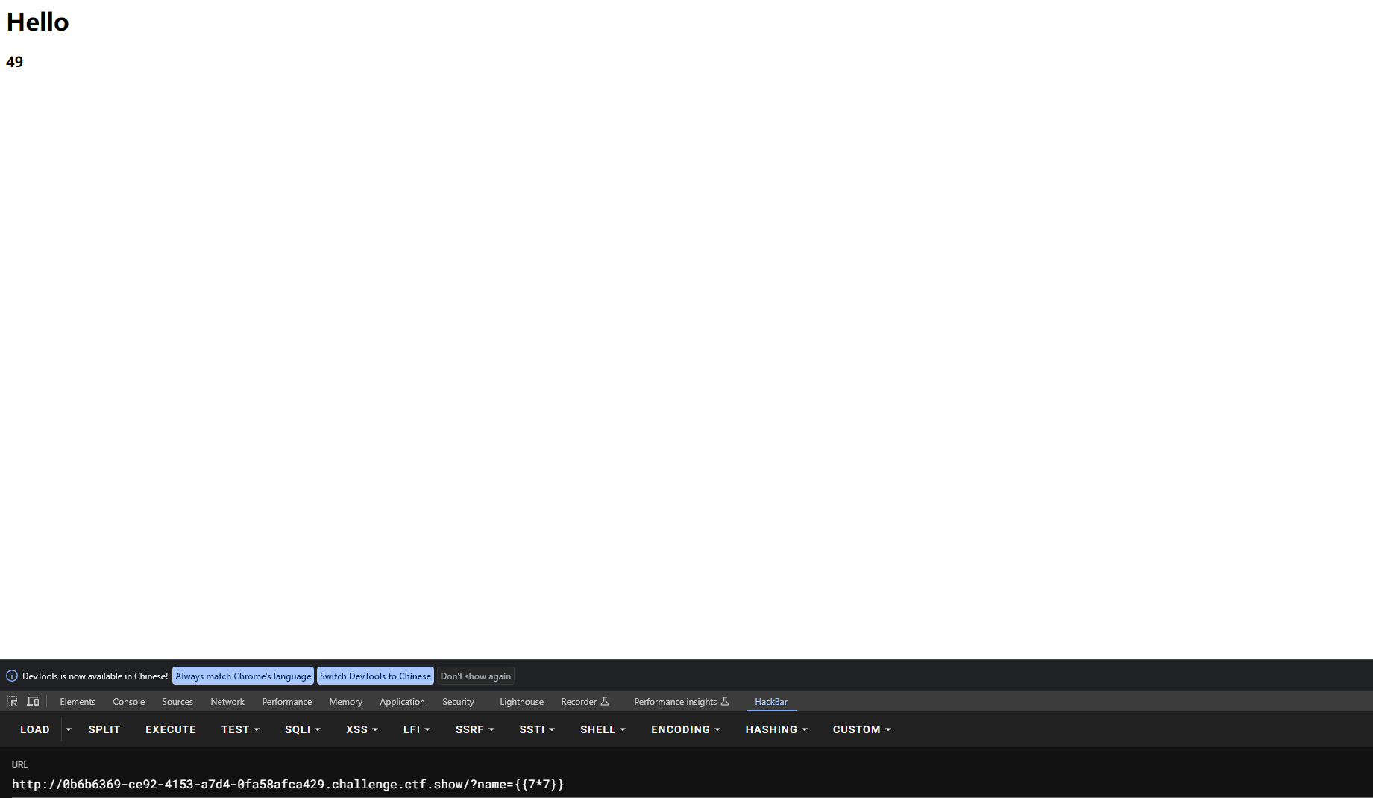Viewport: 1373px width, 798px height.
Task: Expand the SSTI payload menu
Action: [537, 729]
